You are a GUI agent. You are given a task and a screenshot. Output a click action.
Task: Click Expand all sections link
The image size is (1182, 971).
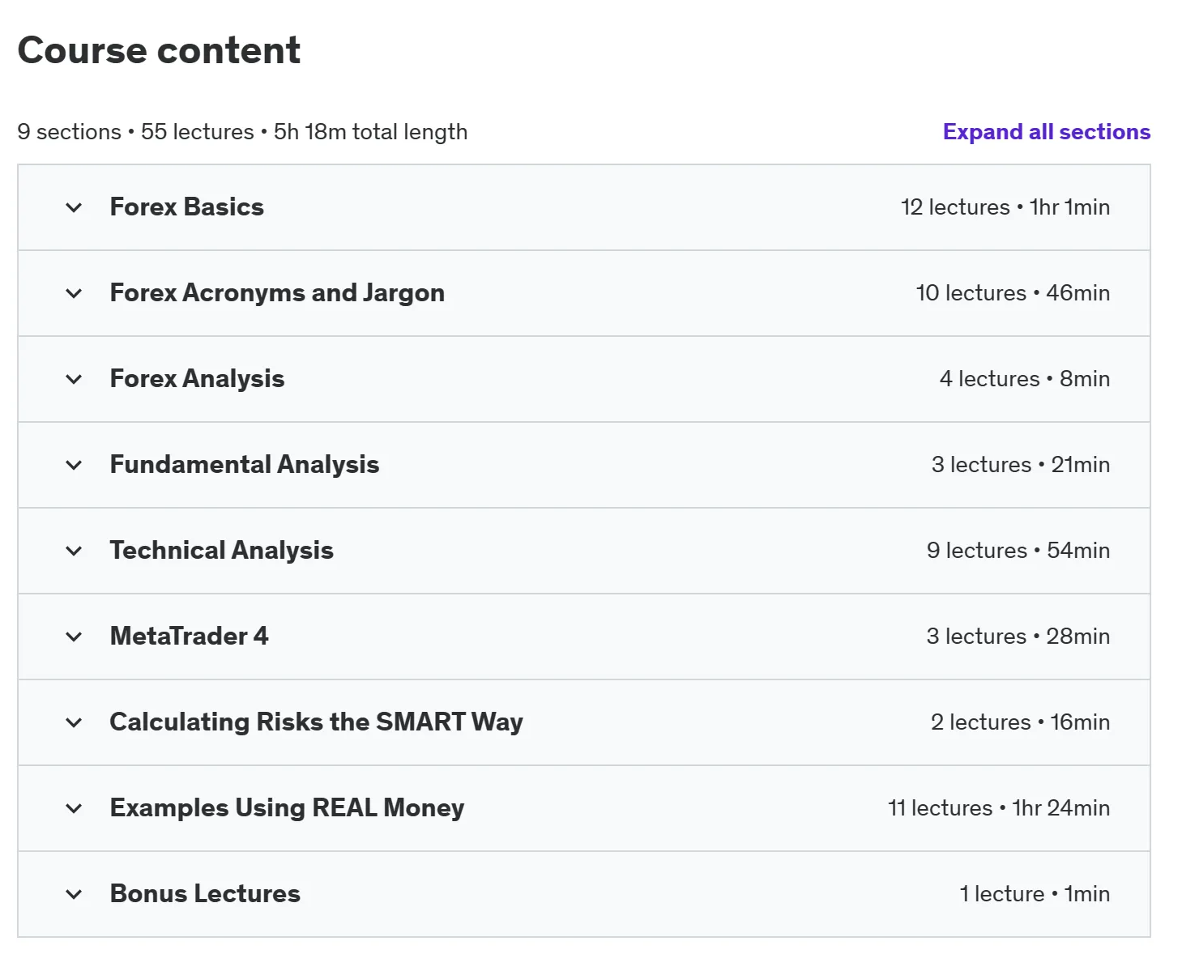coord(1047,132)
